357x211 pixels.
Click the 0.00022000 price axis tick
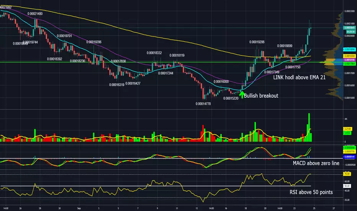[x=350, y=11]
